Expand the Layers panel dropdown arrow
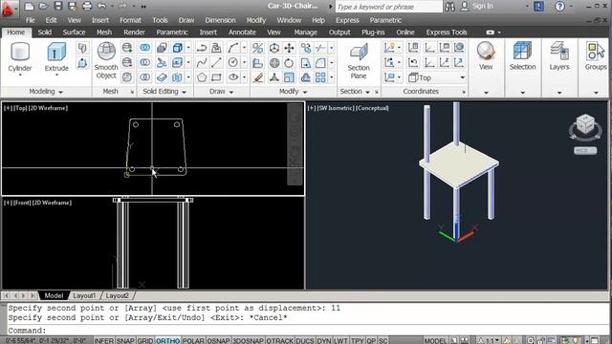Screen dimensions: 612x344 [558, 93]
